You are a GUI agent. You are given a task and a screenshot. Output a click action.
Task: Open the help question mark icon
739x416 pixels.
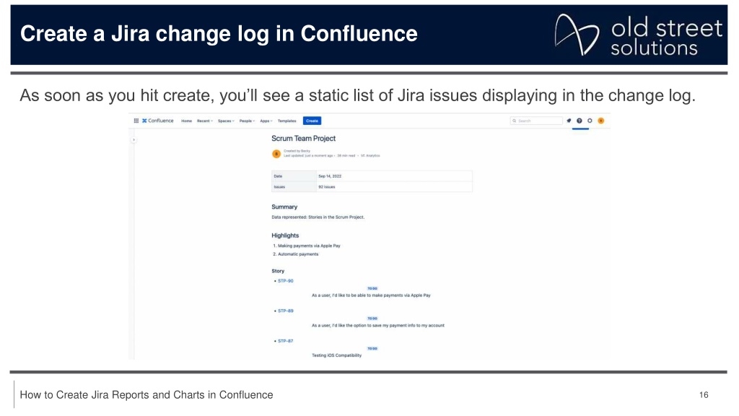pyautogui.click(x=580, y=121)
